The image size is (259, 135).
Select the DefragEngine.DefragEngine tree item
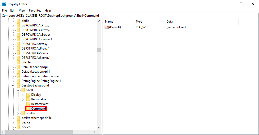pos(40,76)
